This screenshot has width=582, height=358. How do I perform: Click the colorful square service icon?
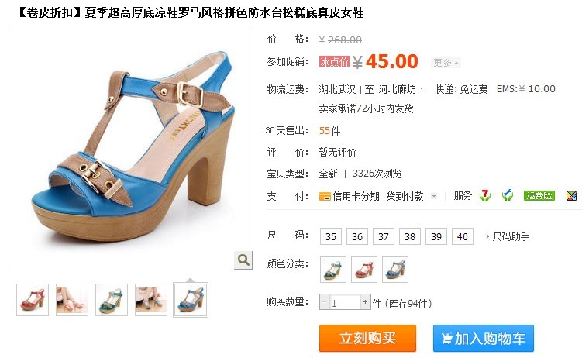[571, 195]
